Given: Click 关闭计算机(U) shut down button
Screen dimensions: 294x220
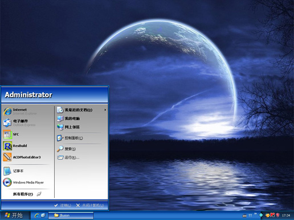Looking at the screenshot, I should point(90,205).
